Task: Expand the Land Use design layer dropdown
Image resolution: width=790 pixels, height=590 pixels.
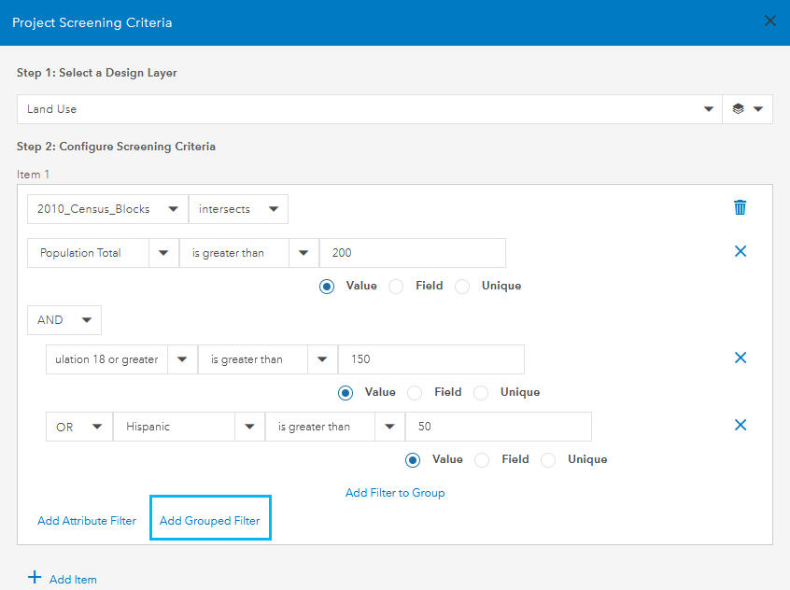Action: point(708,109)
